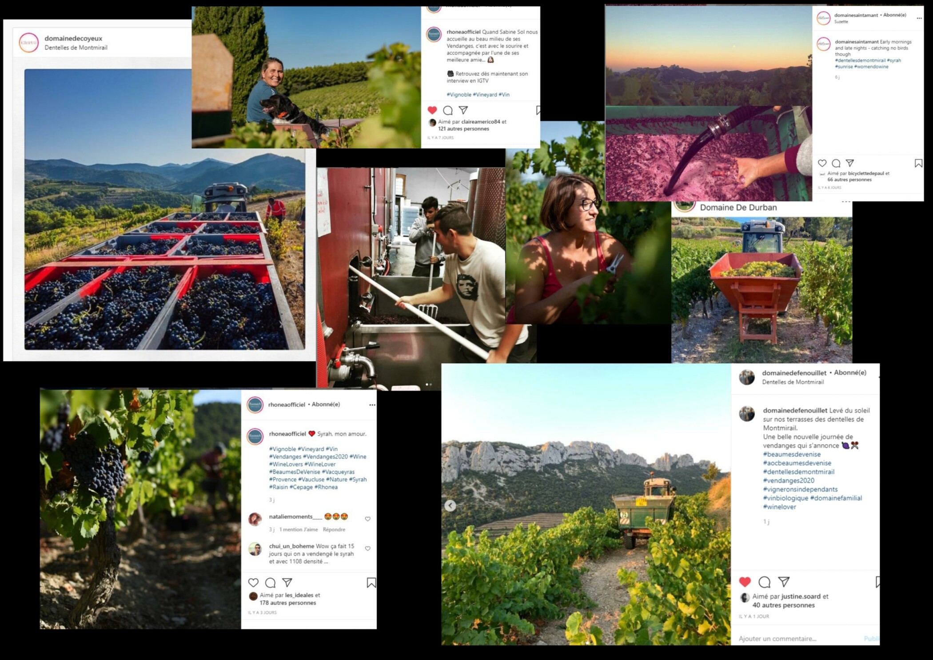Like the domainedefenouillet post with the heart icon
The height and width of the screenshot is (660, 933).
coord(745,582)
